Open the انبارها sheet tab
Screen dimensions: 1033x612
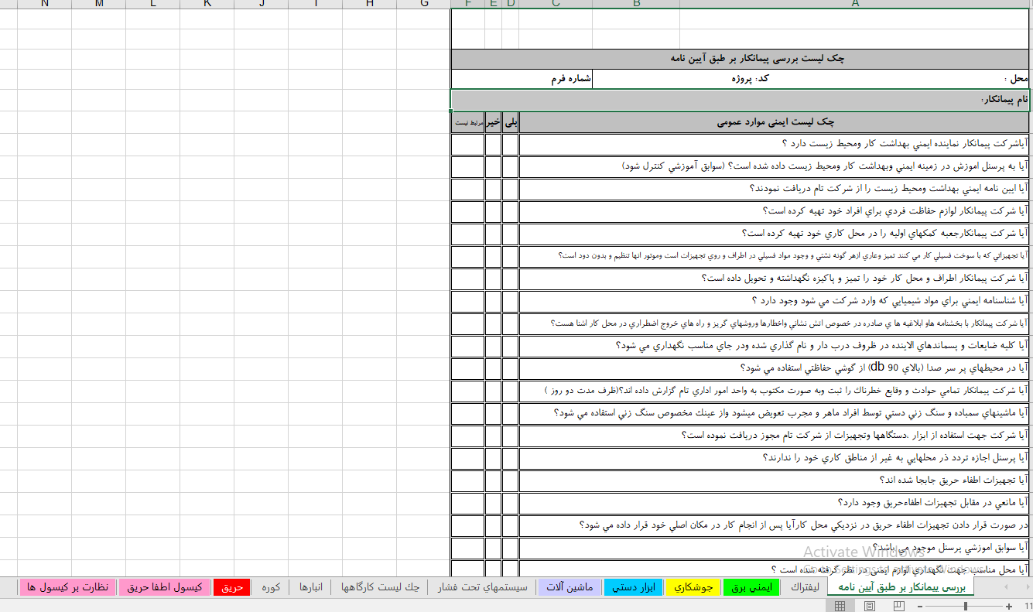311,587
